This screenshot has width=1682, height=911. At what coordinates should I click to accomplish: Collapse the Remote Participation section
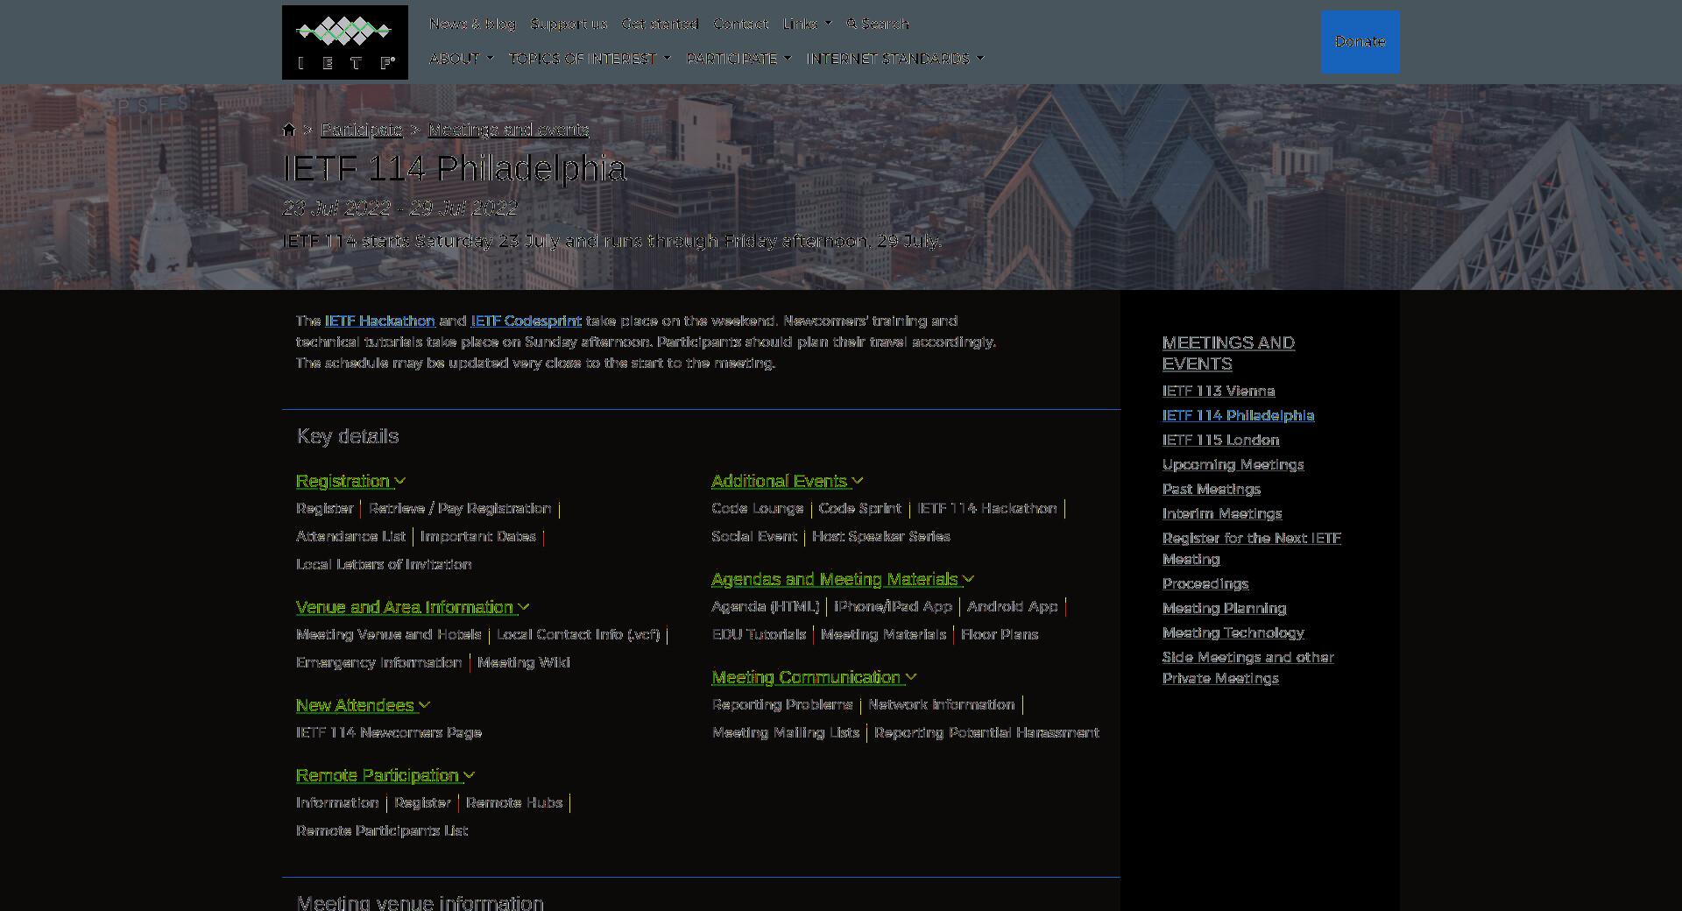(x=385, y=775)
